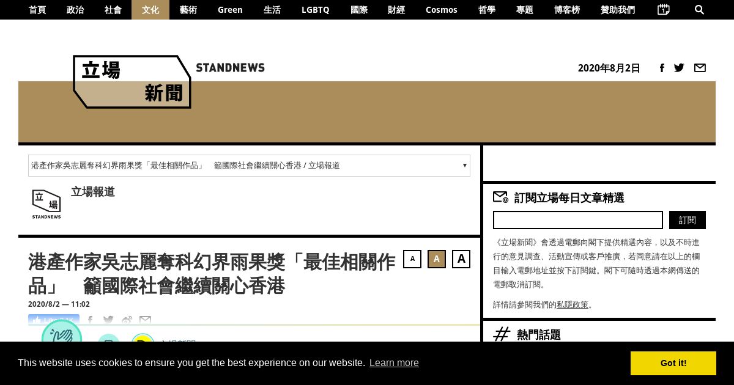734x385 pixels.
Task: Open the search magnifier icon
Action: 700,10
